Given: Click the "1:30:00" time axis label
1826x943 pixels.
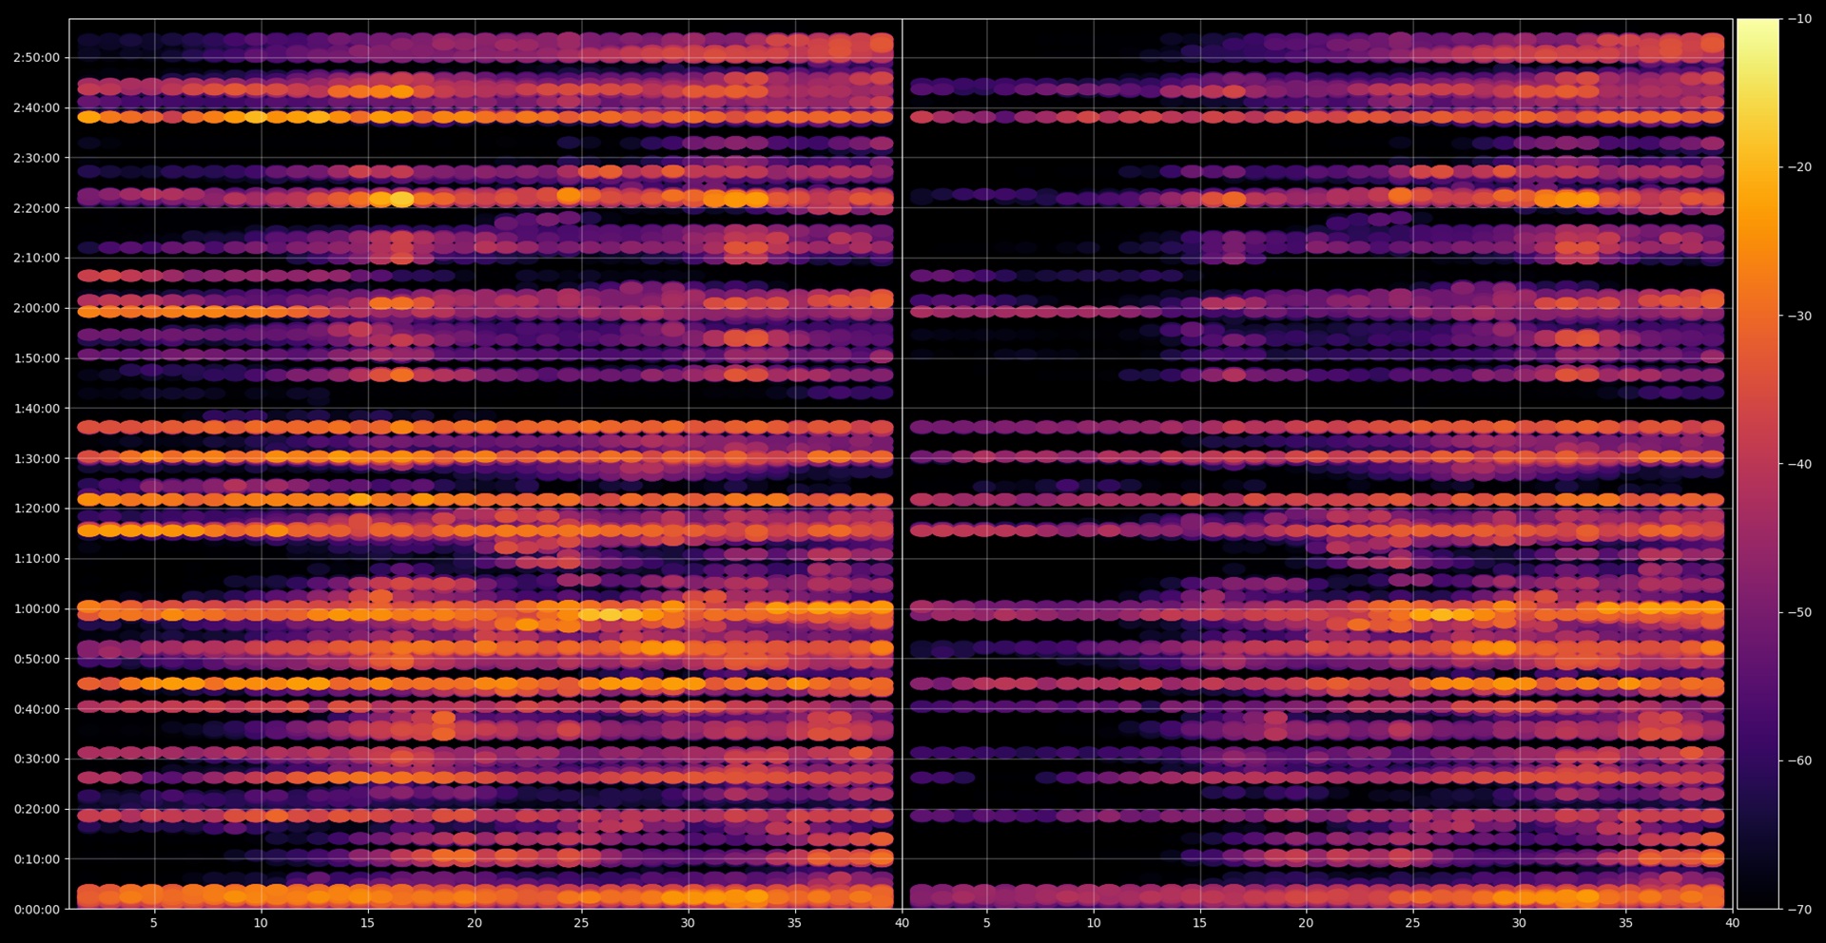Looking at the screenshot, I should pyautogui.click(x=36, y=458).
